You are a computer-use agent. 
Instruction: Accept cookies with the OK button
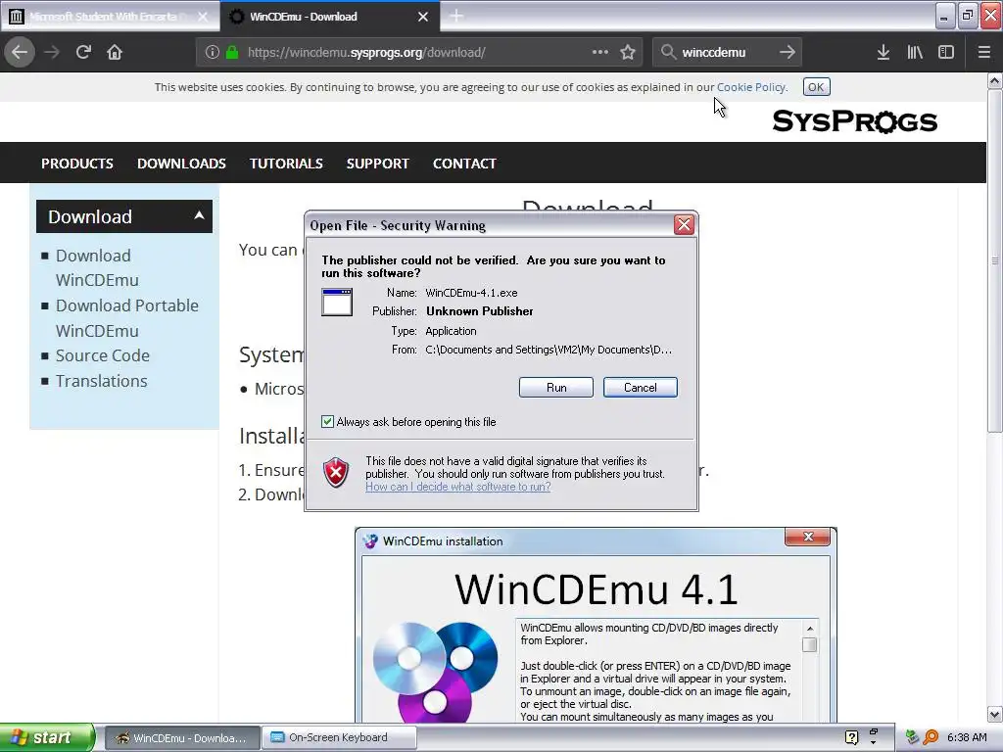coord(816,87)
